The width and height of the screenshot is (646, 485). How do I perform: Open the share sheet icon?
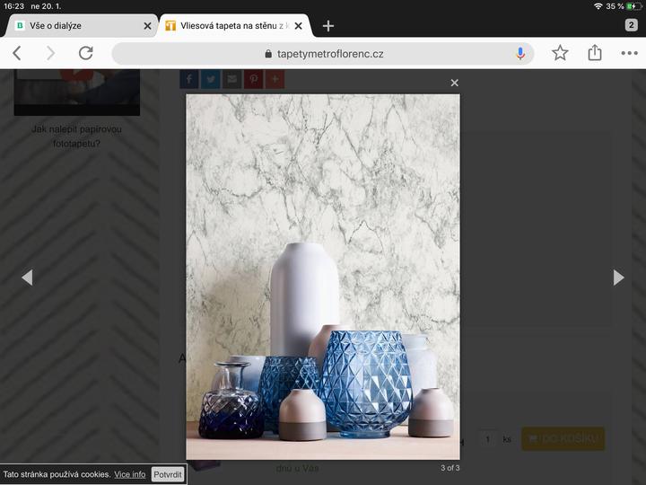click(x=594, y=54)
